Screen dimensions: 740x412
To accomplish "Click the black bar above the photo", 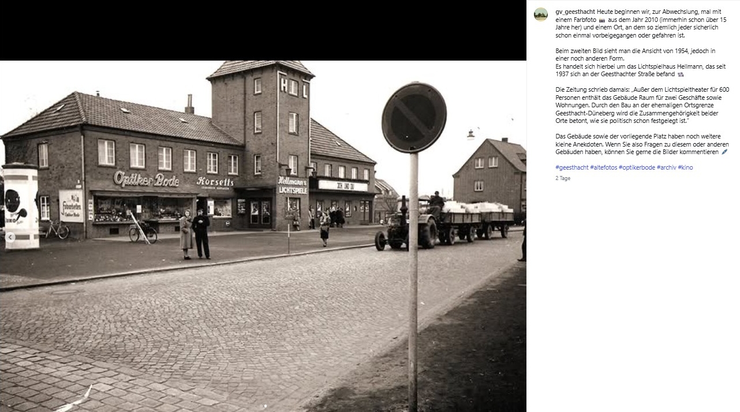I will (263, 30).
